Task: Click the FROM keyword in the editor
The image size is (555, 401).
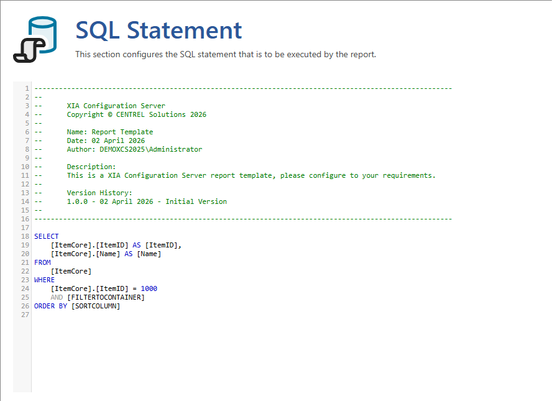Action: [x=42, y=262]
